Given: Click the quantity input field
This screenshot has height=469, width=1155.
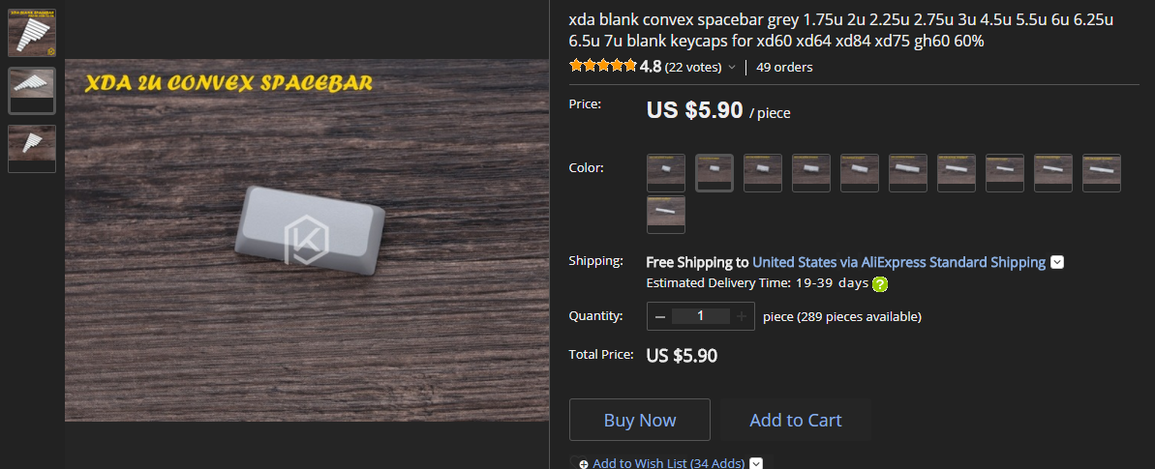Looking at the screenshot, I should pyautogui.click(x=700, y=316).
